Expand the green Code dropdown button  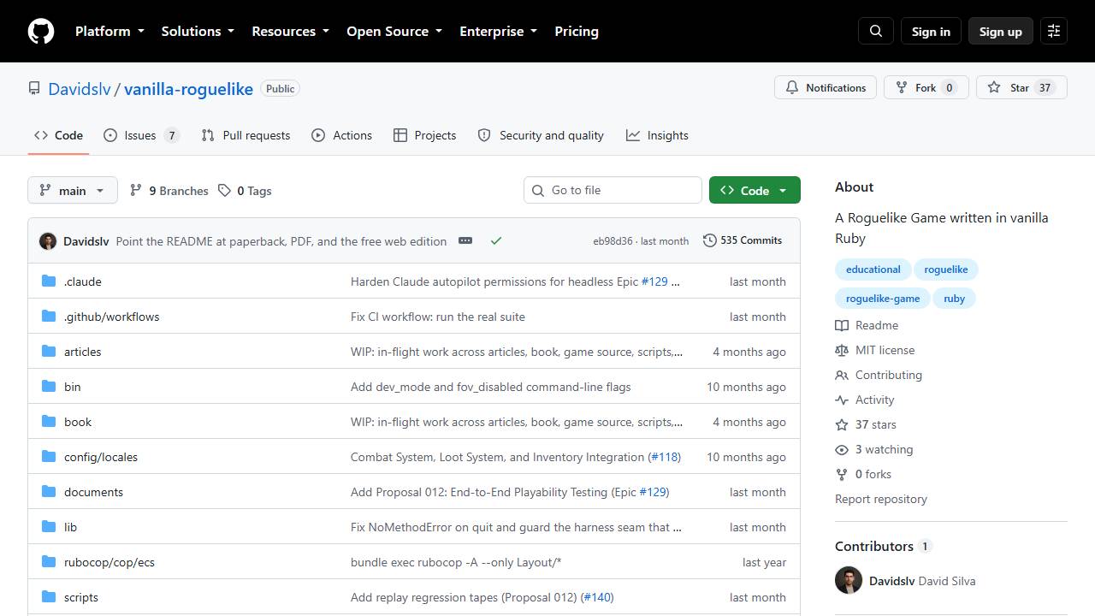755,191
